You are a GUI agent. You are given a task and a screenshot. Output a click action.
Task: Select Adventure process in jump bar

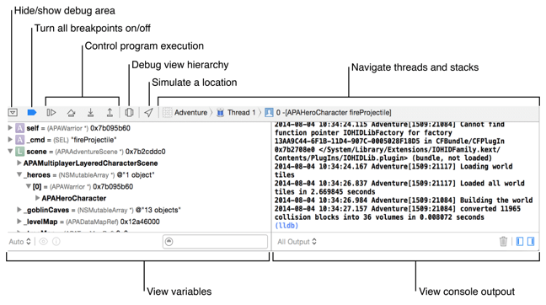(185, 112)
